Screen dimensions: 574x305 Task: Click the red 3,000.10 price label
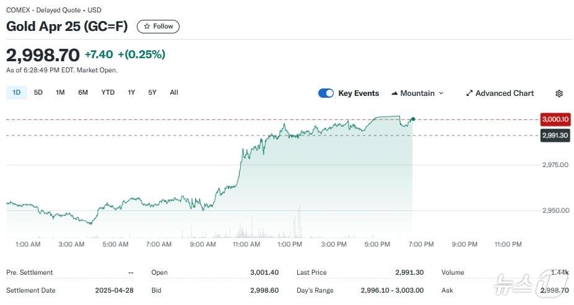[555, 119]
